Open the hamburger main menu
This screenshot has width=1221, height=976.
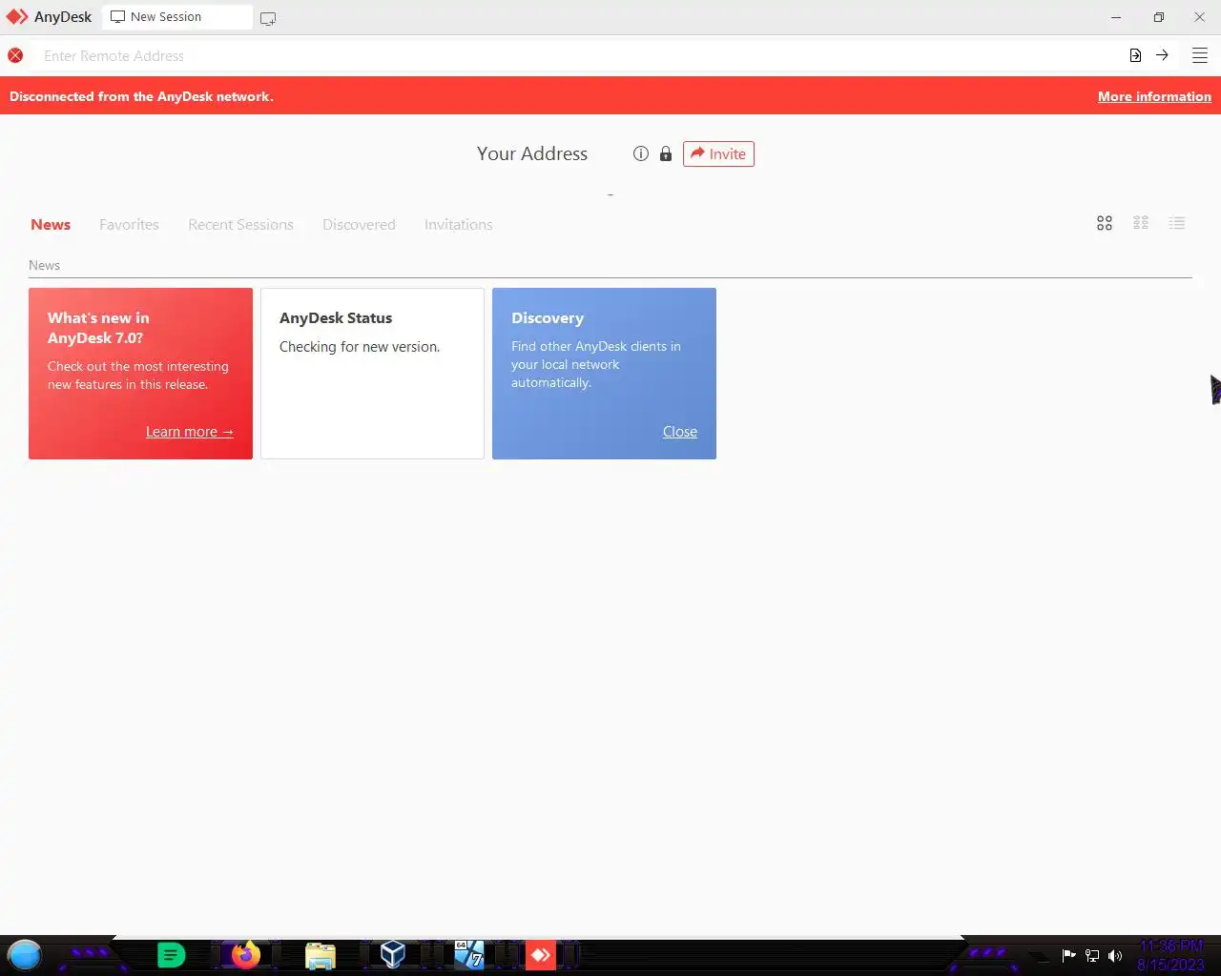1200,55
